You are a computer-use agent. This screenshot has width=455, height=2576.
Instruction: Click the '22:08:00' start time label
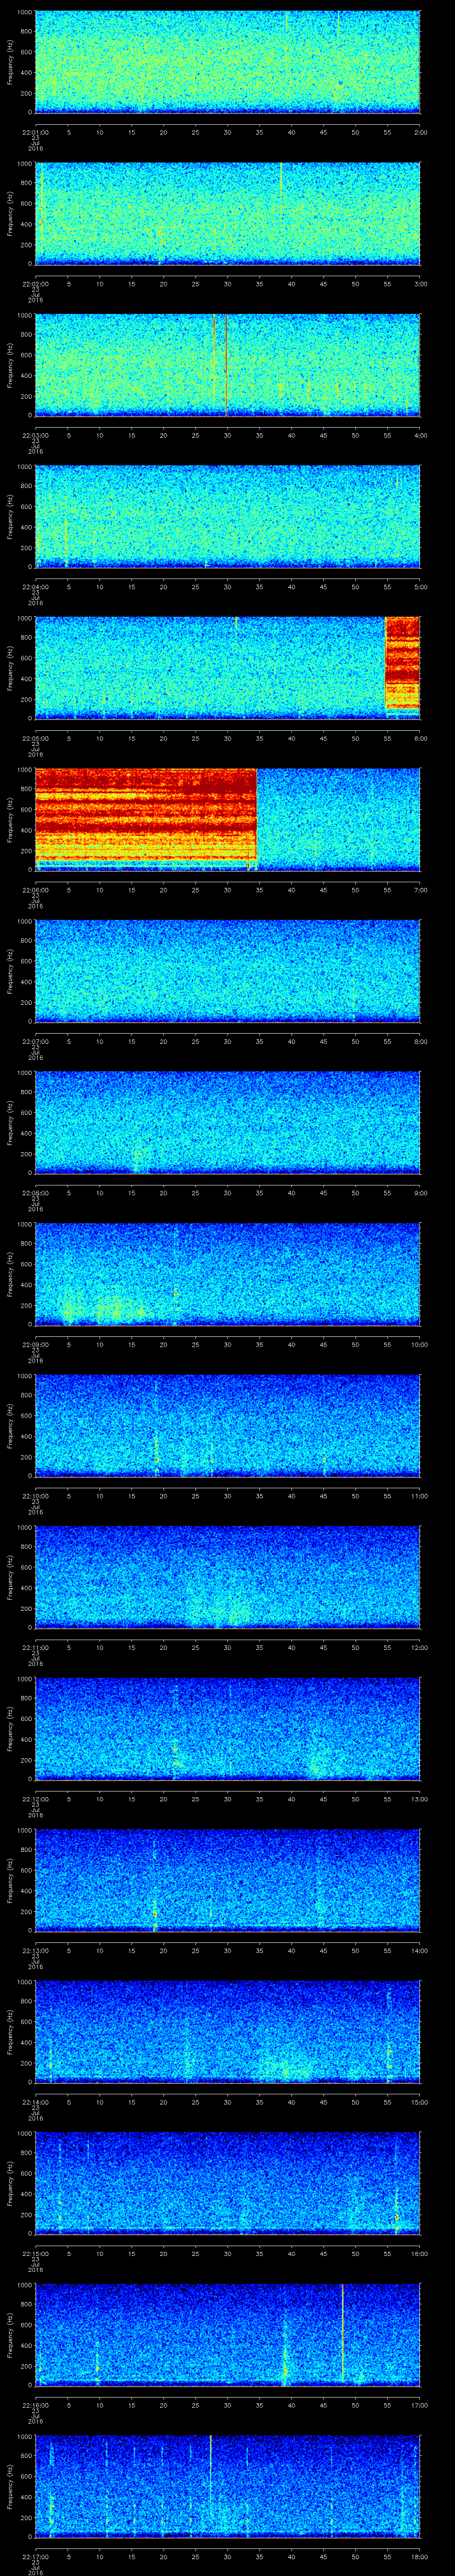[35, 1193]
